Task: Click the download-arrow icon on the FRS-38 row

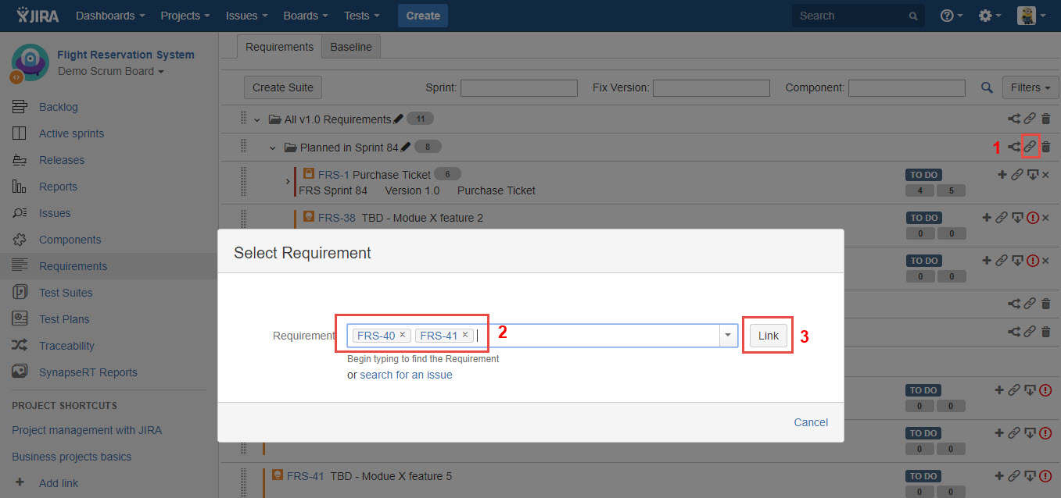Action: click(x=1017, y=218)
